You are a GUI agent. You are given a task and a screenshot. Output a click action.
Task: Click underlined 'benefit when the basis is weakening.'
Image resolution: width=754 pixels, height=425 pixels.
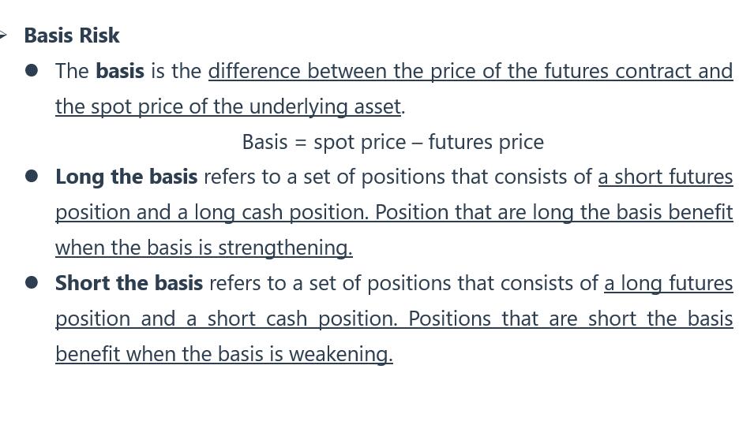223,354
